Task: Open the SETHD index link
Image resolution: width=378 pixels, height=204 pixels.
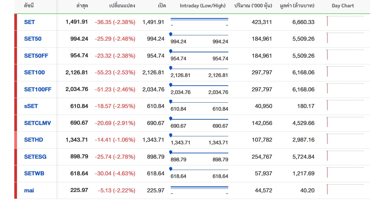Action: [33, 140]
